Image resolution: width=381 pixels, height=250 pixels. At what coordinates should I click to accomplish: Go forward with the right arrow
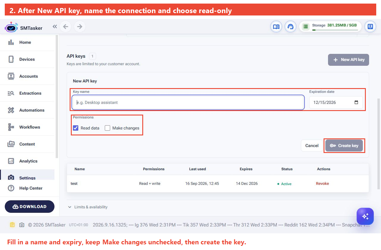tap(80, 26)
